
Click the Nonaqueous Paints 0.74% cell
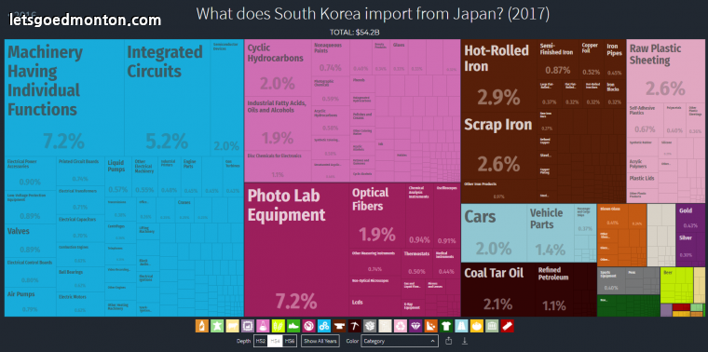coord(330,59)
